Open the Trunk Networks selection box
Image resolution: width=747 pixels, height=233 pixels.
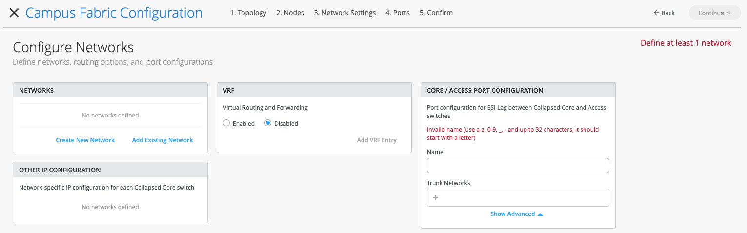pos(522,198)
